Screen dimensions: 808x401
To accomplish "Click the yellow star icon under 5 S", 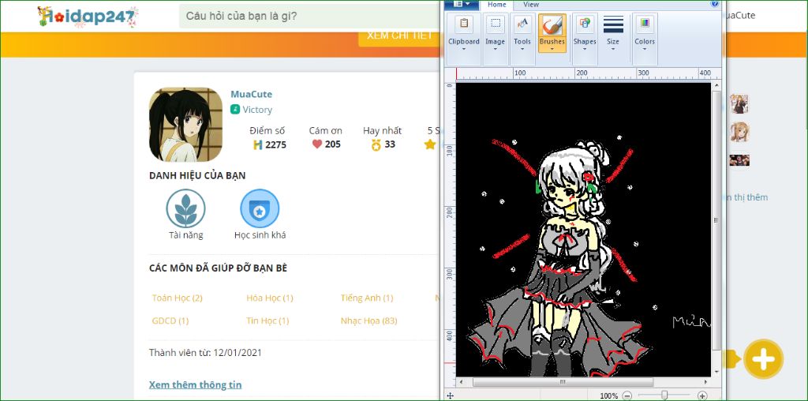I will tap(430, 144).
